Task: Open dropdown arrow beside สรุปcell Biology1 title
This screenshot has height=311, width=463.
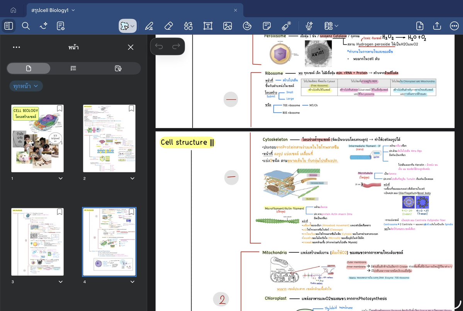Action: (x=73, y=10)
